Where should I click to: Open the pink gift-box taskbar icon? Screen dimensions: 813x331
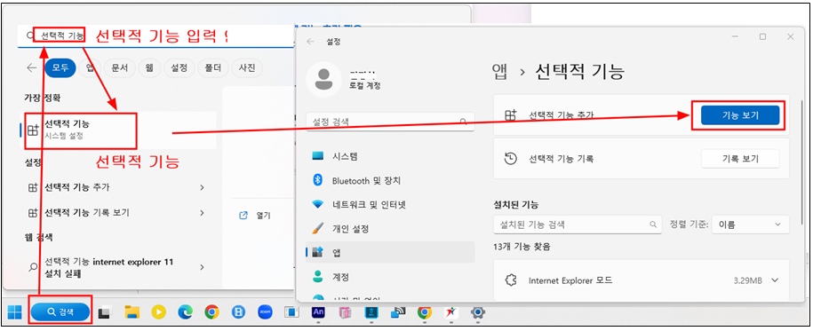345,311
